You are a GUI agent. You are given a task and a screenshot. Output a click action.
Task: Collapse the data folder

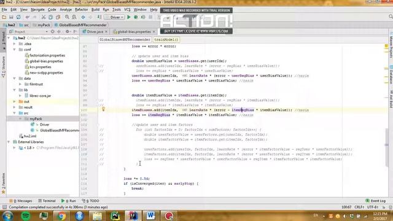15,79
